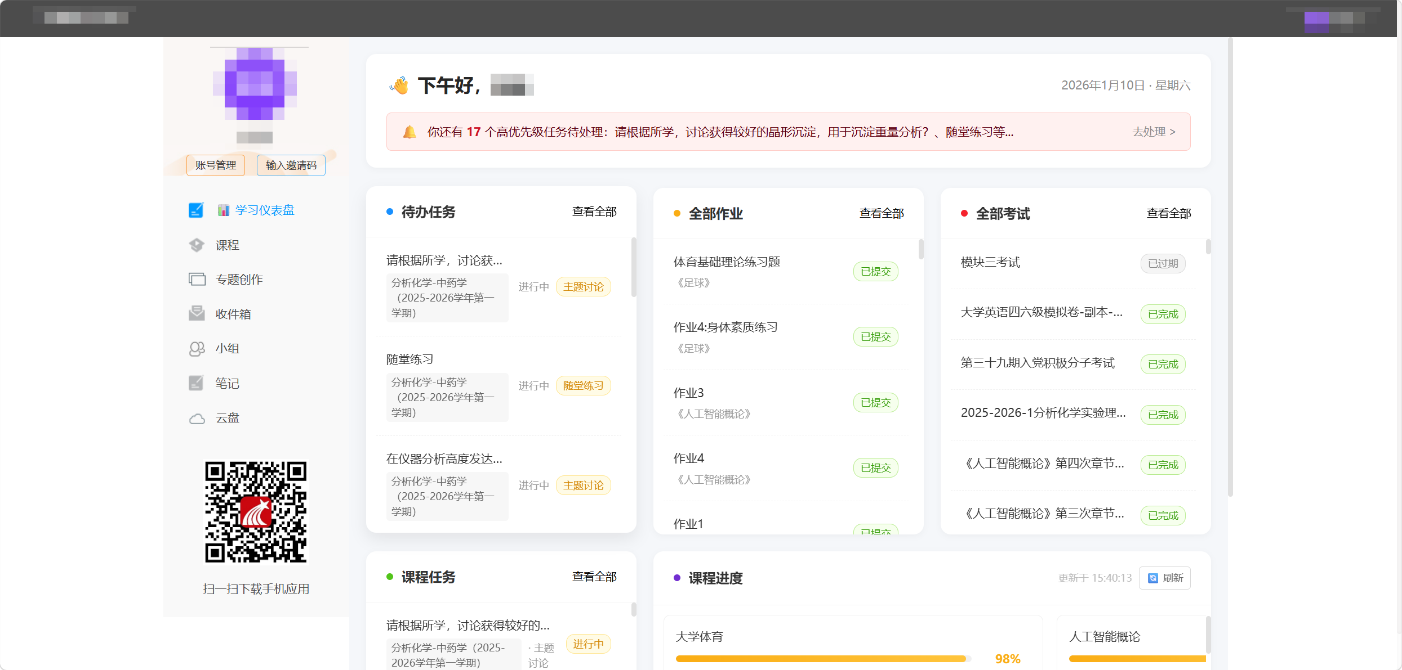1402x670 pixels.
Task: Click the 随堂练习 status tag
Action: tap(583, 385)
